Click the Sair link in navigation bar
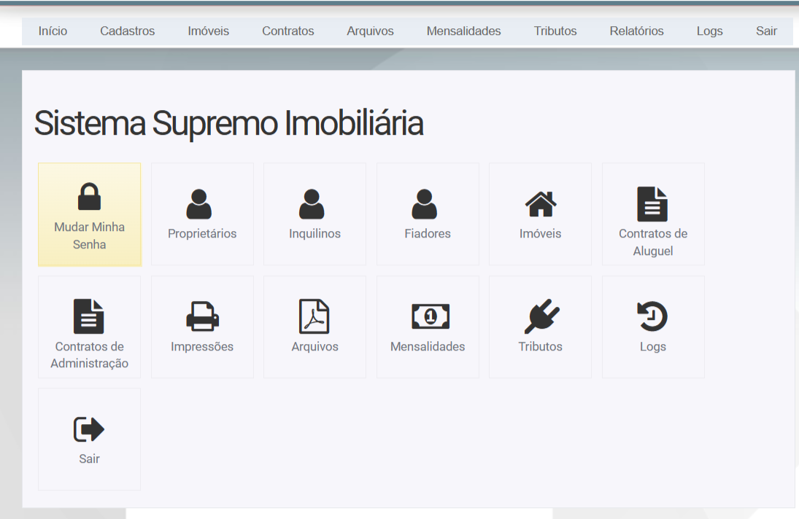This screenshot has width=799, height=519. (x=766, y=31)
